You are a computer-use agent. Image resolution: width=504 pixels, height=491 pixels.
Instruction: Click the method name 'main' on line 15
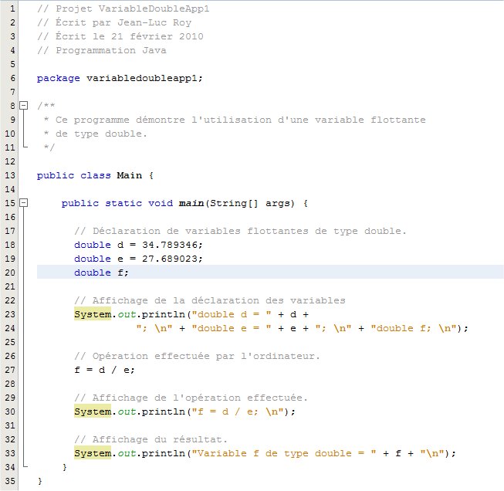click(x=191, y=203)
